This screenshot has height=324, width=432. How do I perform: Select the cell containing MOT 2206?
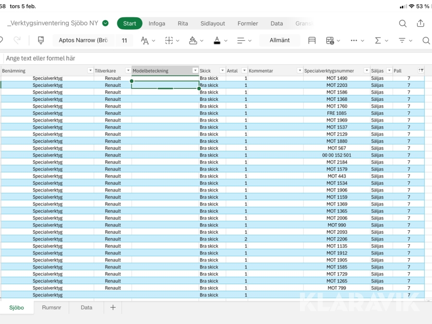[336, 239]
